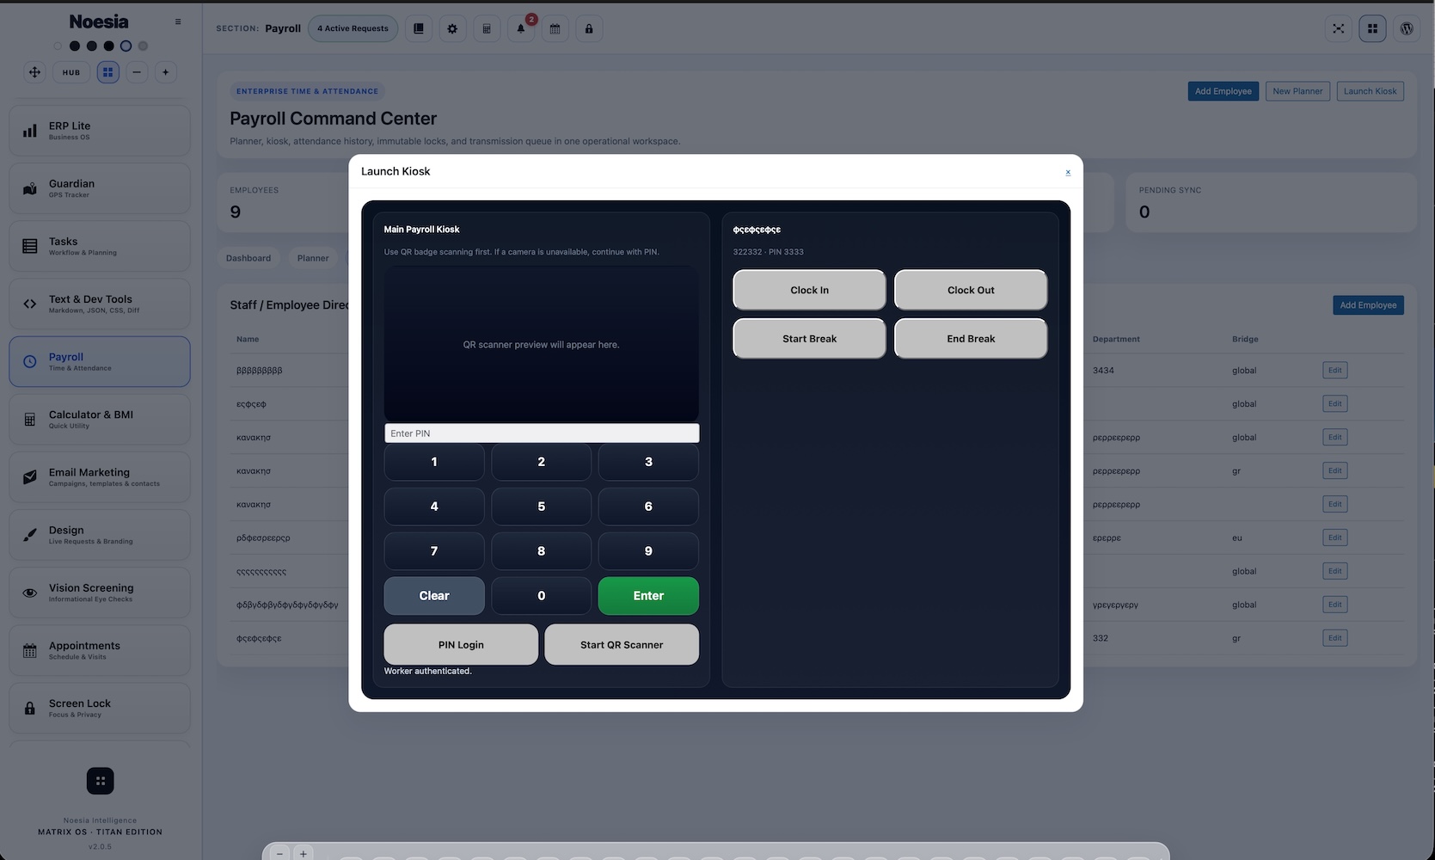The width and height of the screenshot is (1435, 860).
Task: Focus the Enter PIN input field
Action: pos(542,433)
